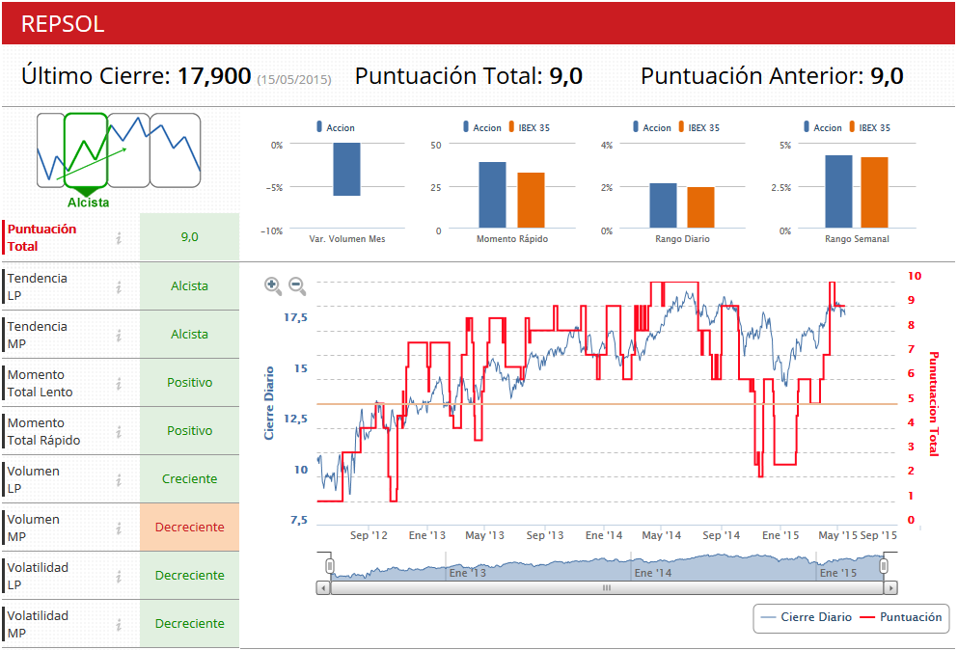This screenshot has height=650, width=958.
Task: Click the 9,0 Puntuación Total value cell
Action: point(189,237)
